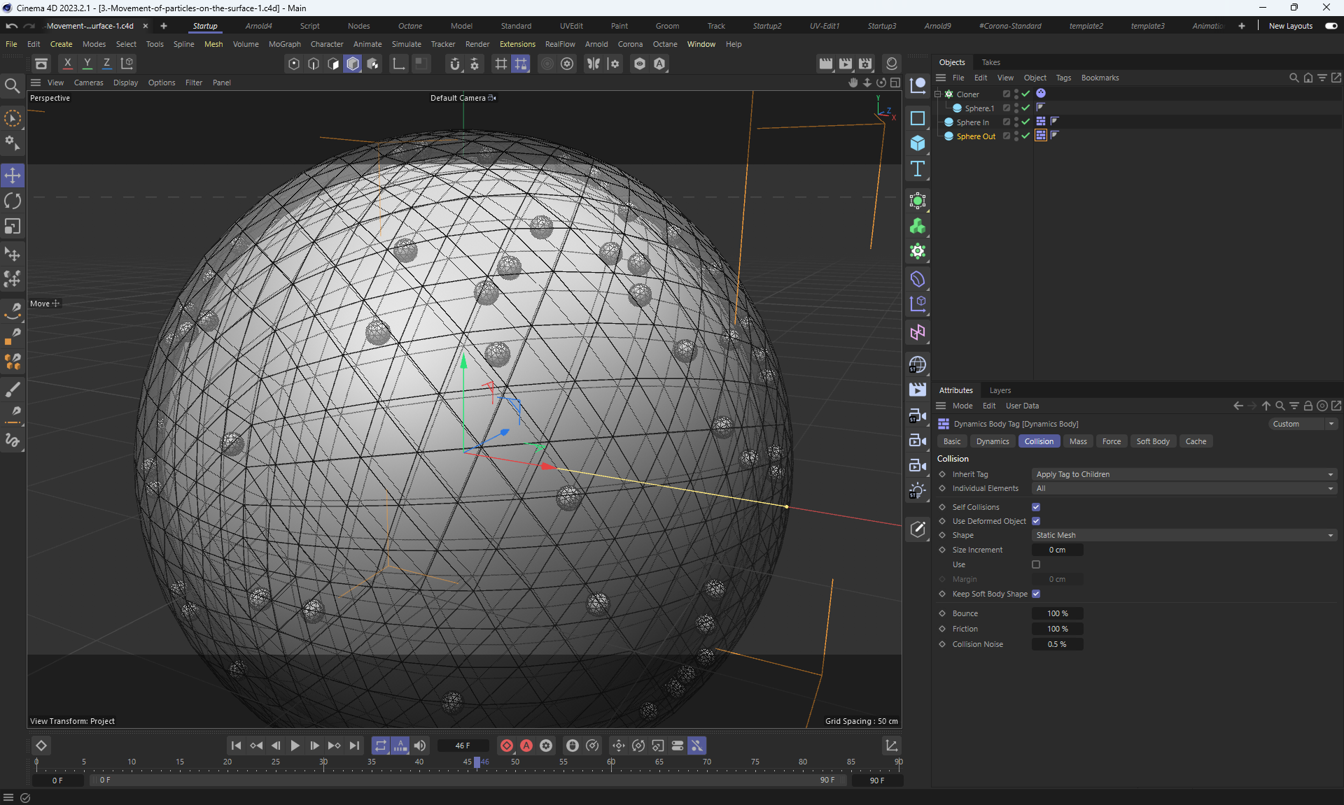Disable the Self Collisions checkbox
Screen dimensions: 1344x805
pyautogui.click(x=1036, y=507)
